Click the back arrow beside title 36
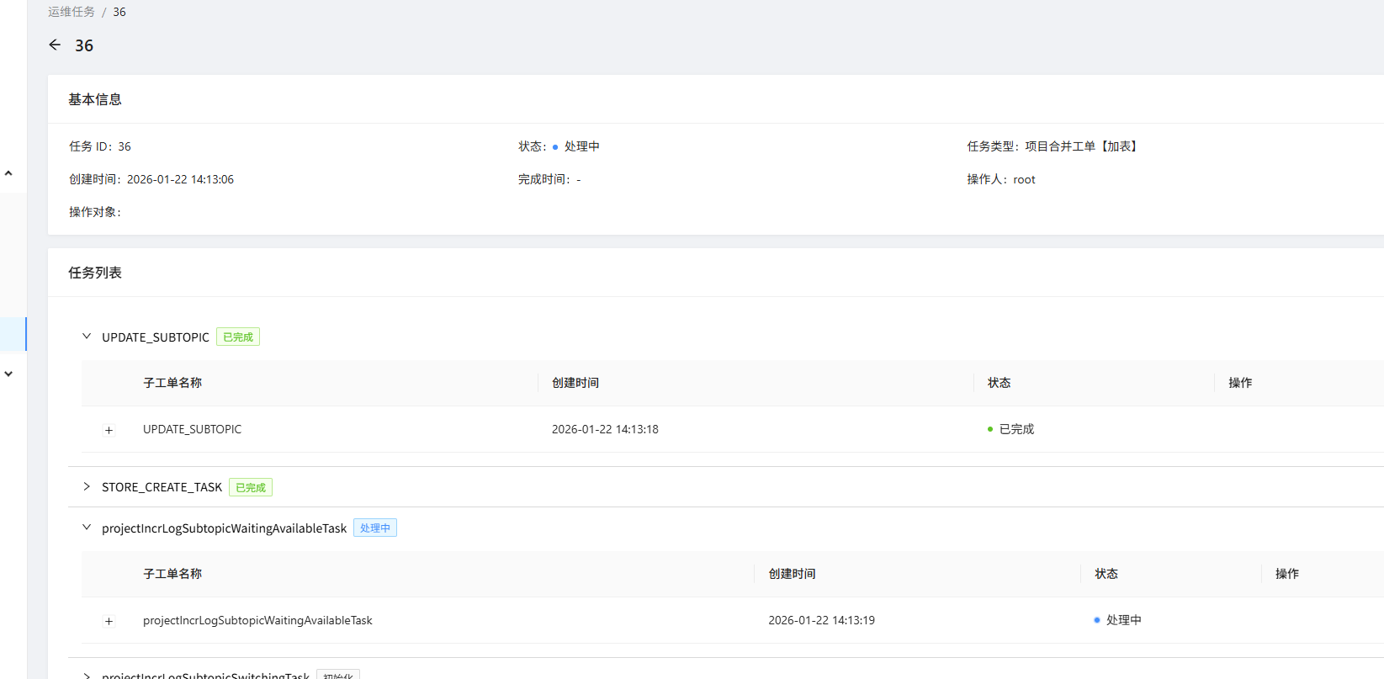Screen dimensions: 1384x679 pos(55,45)
